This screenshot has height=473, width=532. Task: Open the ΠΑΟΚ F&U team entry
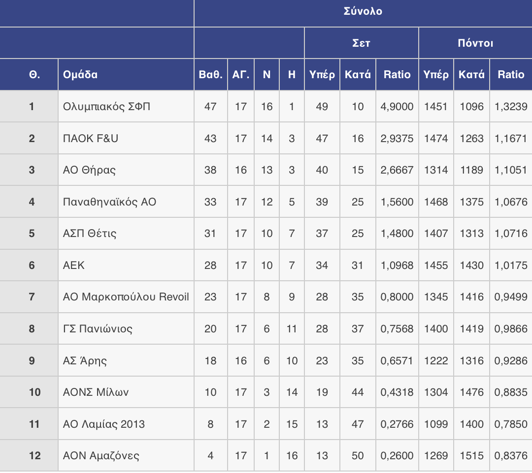(x=91, y=139)
